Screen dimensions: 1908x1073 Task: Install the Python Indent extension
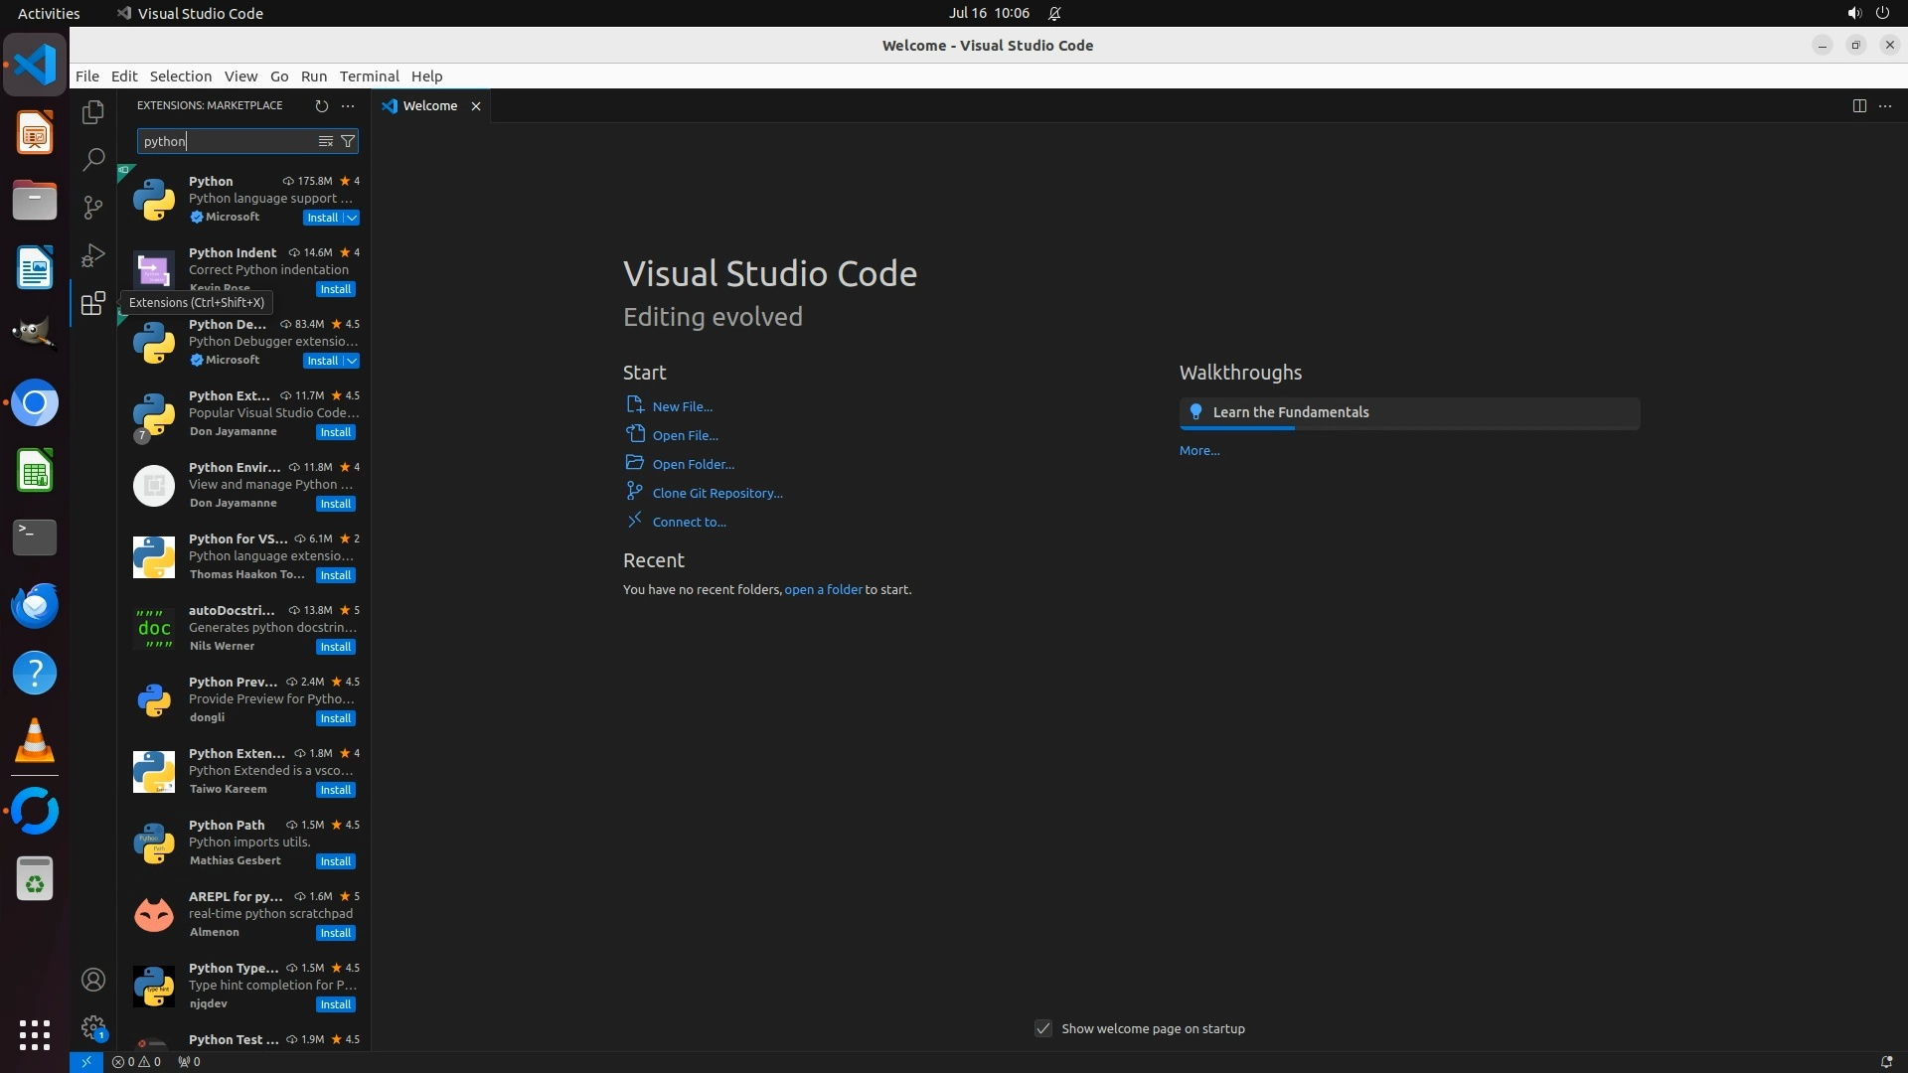point(335,289)
